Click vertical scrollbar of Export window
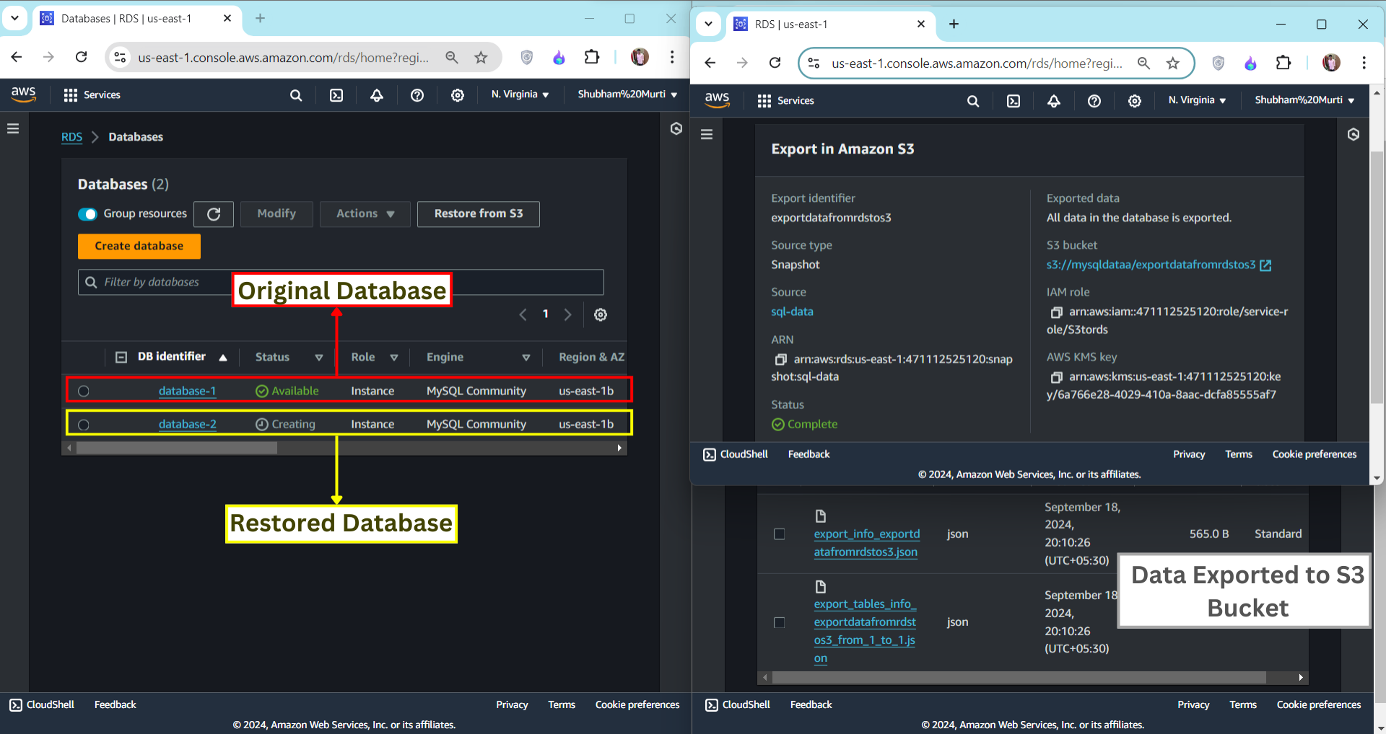1386x734 pixels. pos(1377,278)
